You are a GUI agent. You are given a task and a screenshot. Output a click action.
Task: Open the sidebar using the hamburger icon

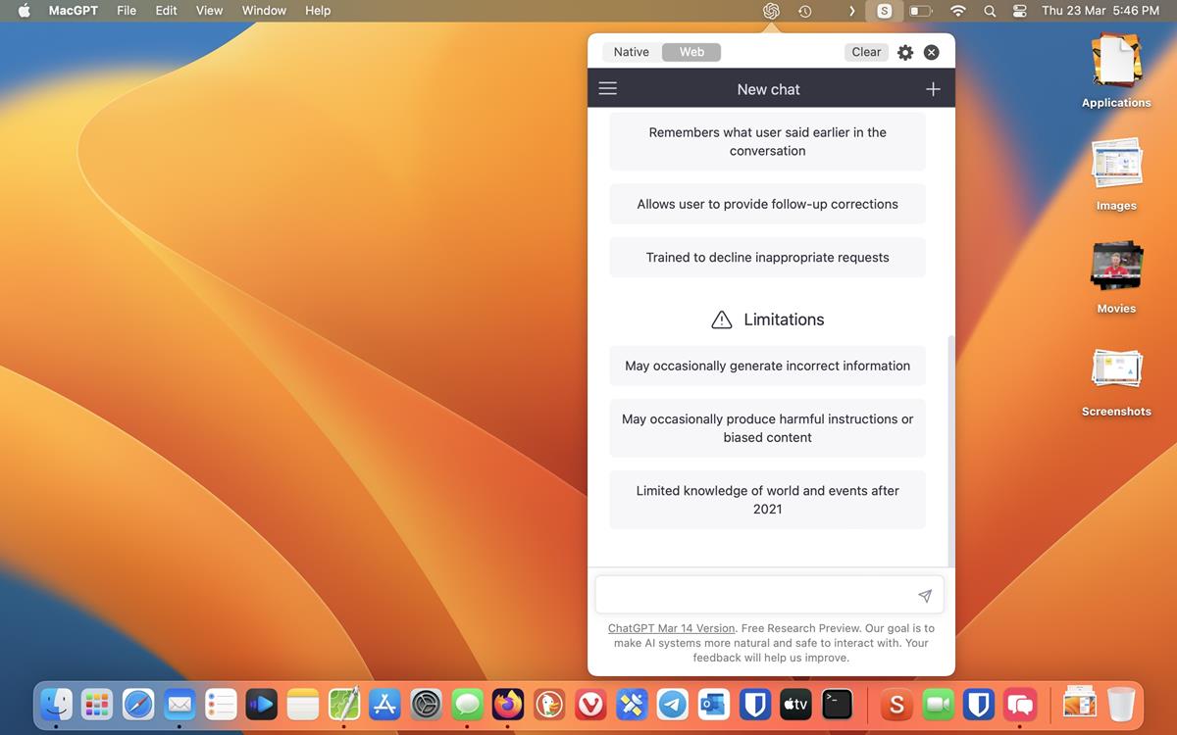coord(607,88)
